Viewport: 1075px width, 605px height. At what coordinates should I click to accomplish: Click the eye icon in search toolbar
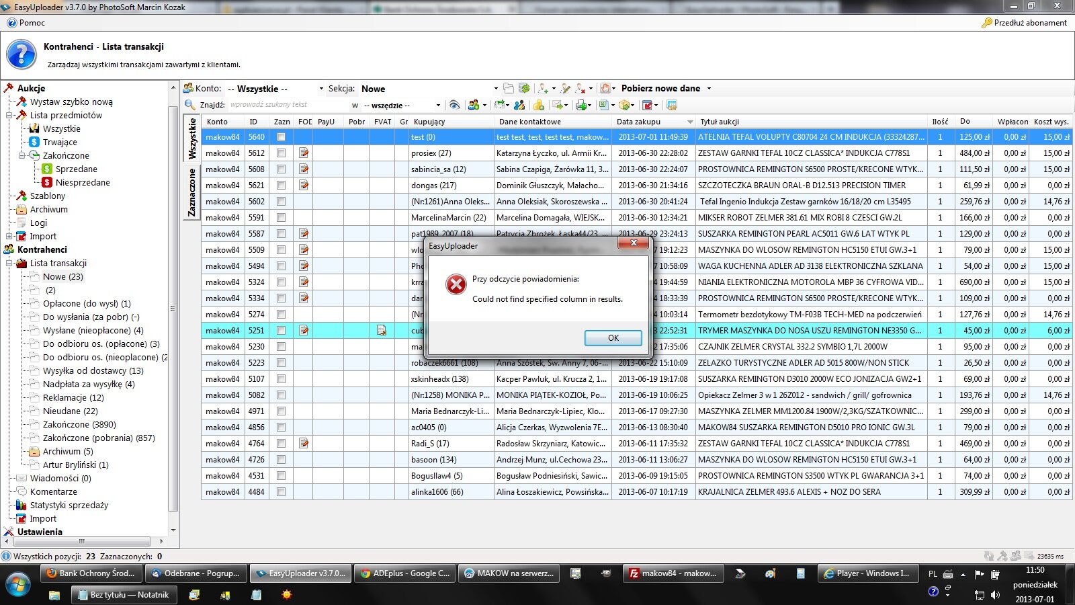pyautogui.click(x=454, y=105)
